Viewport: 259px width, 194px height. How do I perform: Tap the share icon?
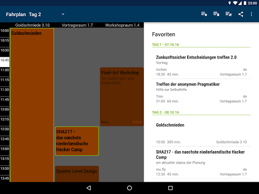(x=241, y=14)
